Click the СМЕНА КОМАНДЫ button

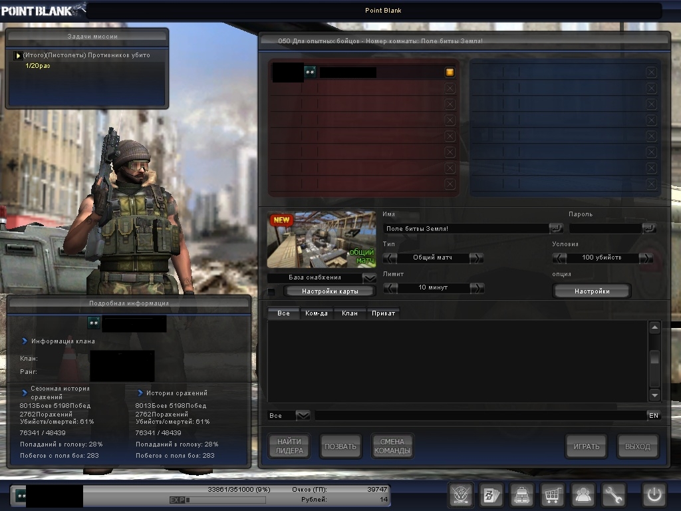[392, 446]
